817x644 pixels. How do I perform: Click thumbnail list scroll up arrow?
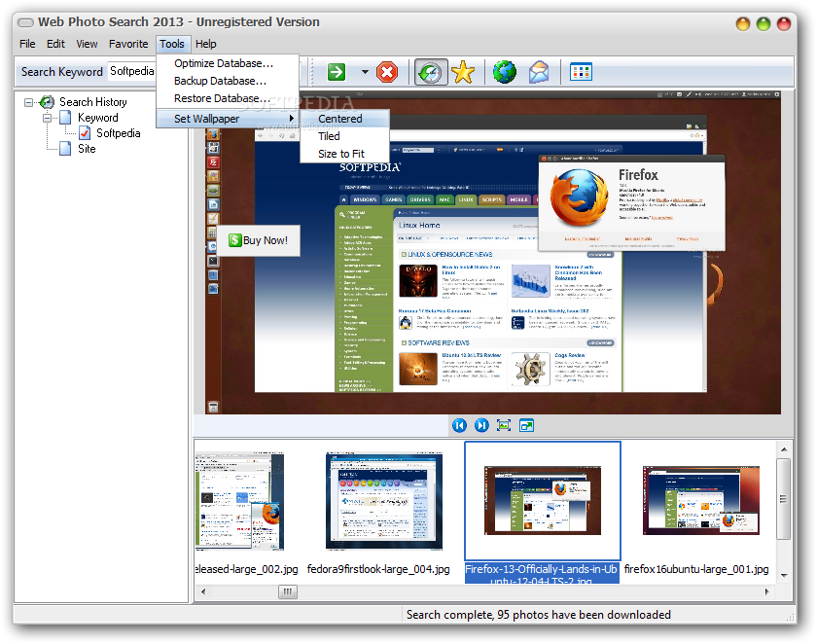784,449
